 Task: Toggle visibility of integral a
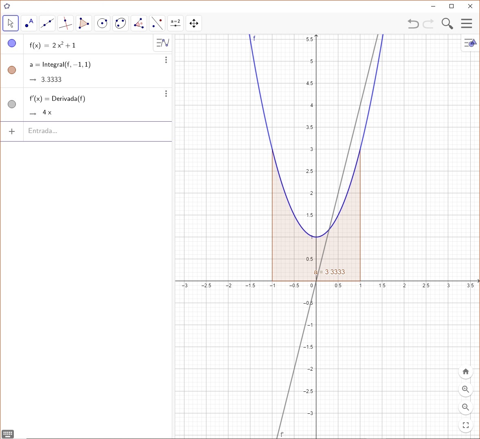[12, 70]
